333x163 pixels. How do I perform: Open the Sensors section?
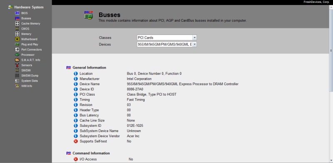coord(27,65)
